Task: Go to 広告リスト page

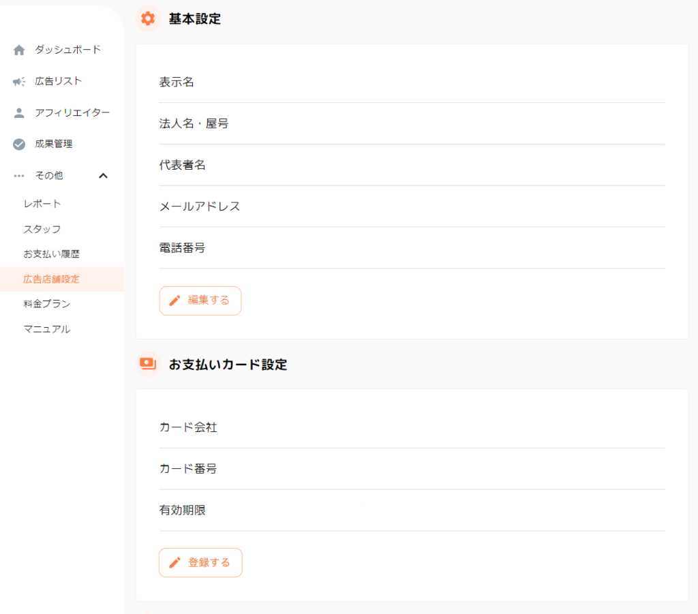Action: click(59, 81)
